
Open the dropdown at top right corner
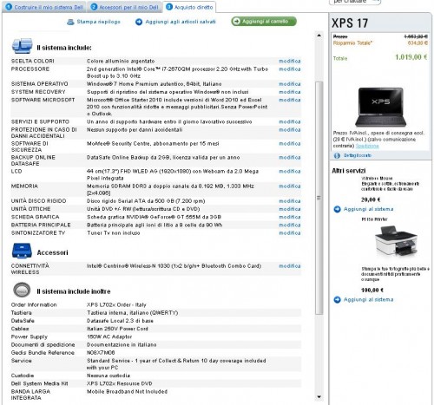355,2
